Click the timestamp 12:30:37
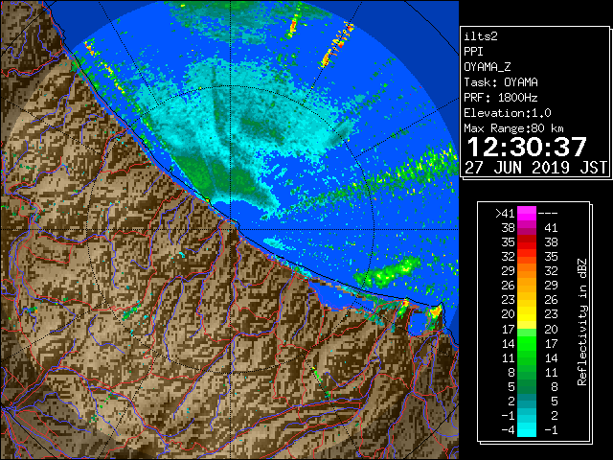 (x=527, y=147)
